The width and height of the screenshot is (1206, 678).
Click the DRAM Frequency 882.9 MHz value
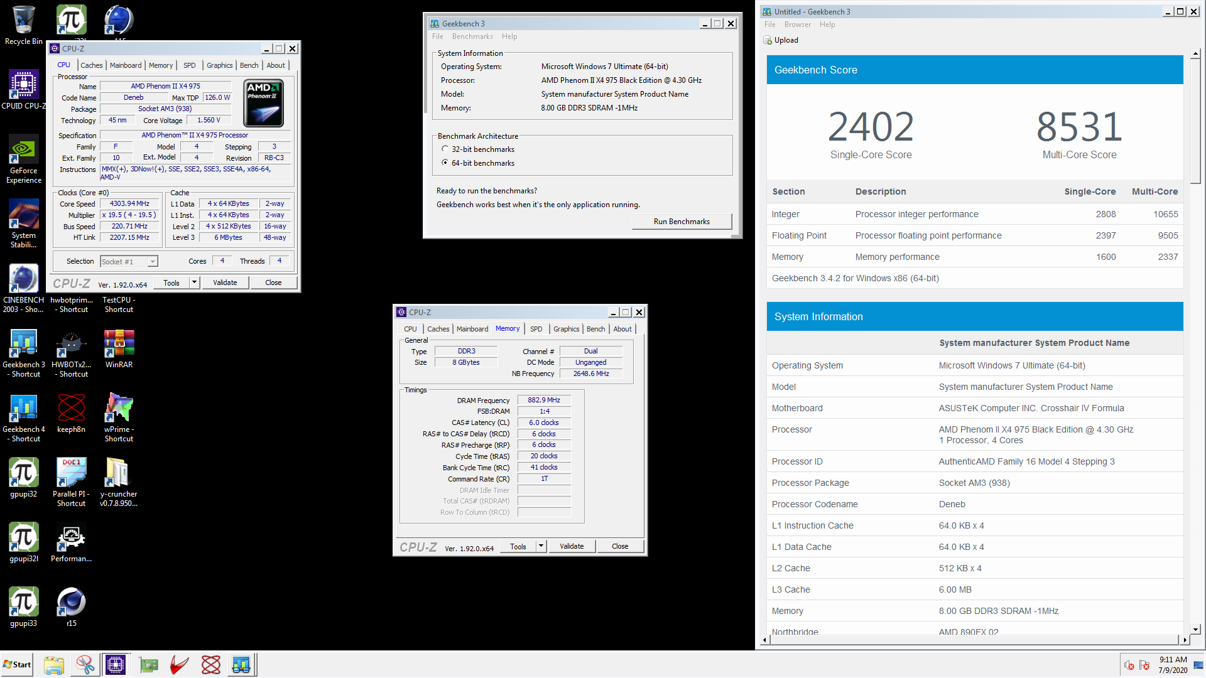tap(544, 400)
